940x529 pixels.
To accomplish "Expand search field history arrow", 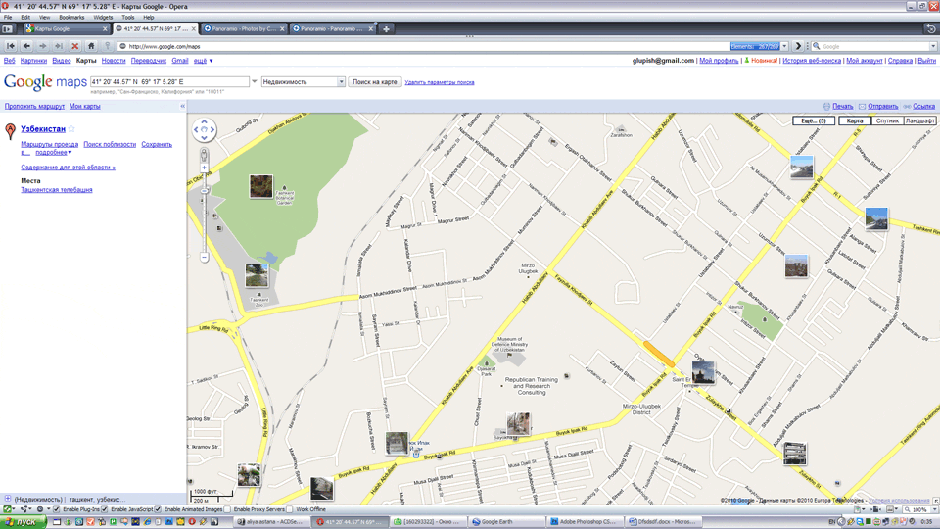I will 255,81.
